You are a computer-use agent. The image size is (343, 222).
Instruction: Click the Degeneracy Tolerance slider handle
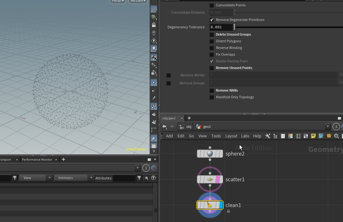235,27
